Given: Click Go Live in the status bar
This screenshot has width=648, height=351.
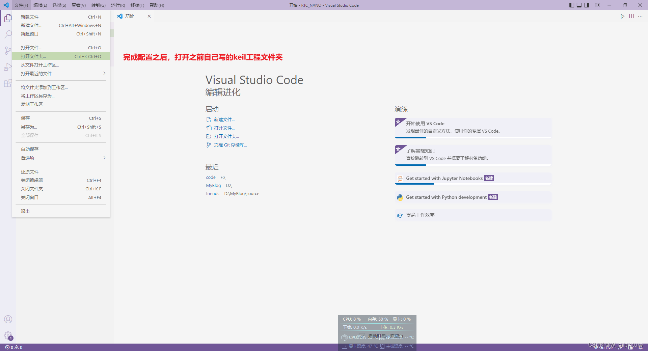Looking at the screenshot, I should pyautogui.click(x=603, y=347).
